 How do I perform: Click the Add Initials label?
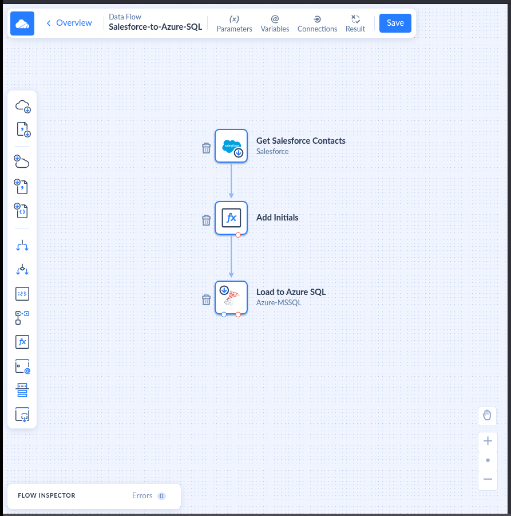click(x=277, y=218)
